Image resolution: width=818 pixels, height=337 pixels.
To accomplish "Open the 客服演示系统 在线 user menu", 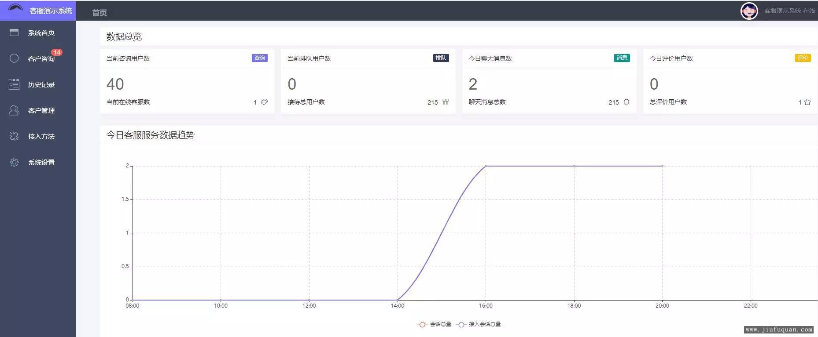I will pyautogui.click(x=789, y=11).
